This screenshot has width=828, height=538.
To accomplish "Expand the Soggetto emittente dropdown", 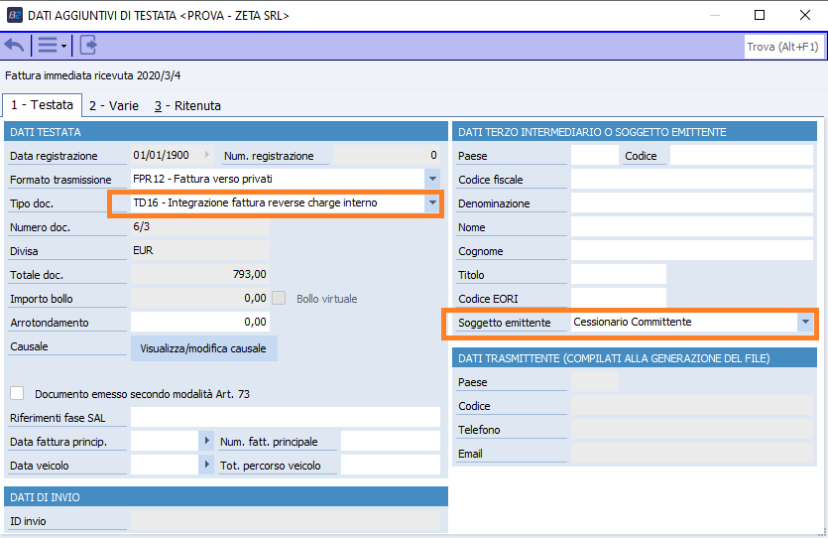I will click(804, 323).
